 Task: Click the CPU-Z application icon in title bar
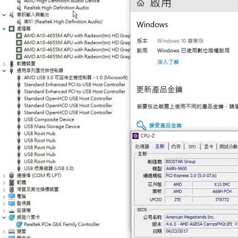coord(135,136)
